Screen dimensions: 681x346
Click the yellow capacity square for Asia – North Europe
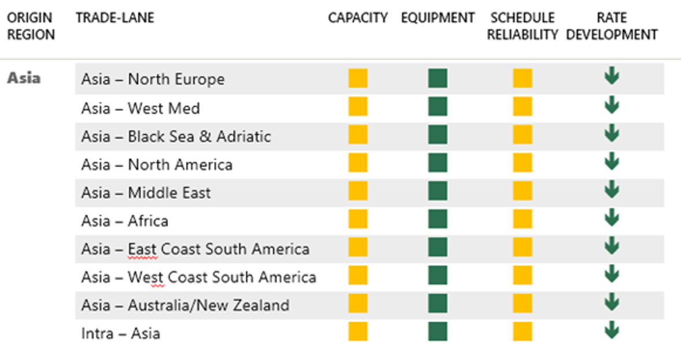pos(358,78)
